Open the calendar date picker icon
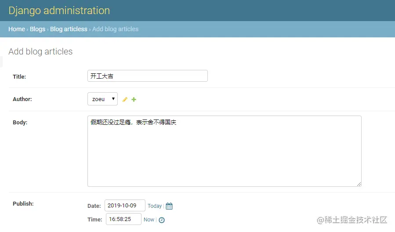The width and height of the screenshot is (395, 232). point(169,206)
